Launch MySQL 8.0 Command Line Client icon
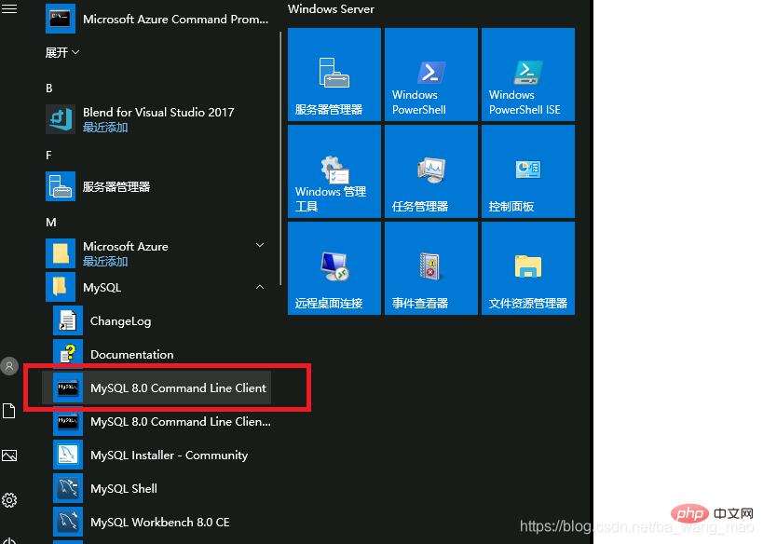 [x=68, y=388]
